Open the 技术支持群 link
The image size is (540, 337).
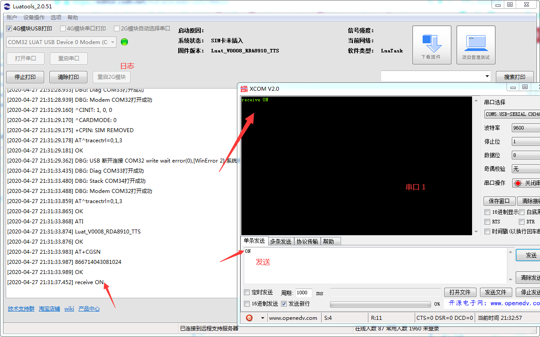21,309
